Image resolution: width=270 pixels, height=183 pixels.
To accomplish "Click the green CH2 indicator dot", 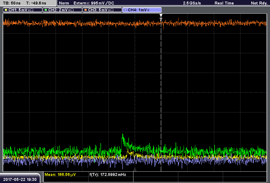I will (46, 10).
